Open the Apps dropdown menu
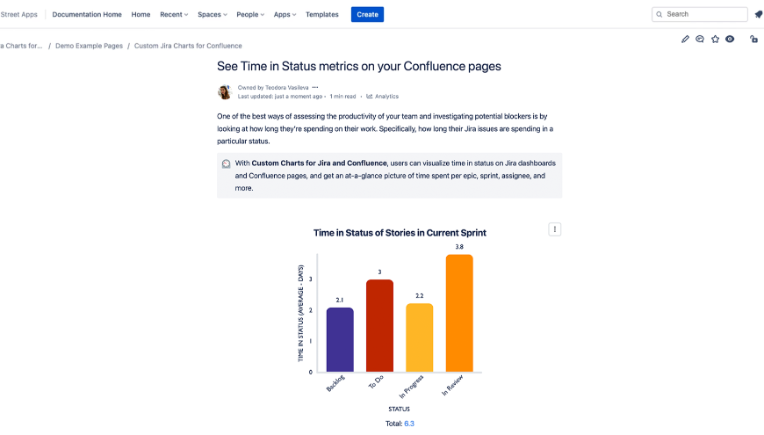This screenshot has height=435, width=764. click(285, 14)
